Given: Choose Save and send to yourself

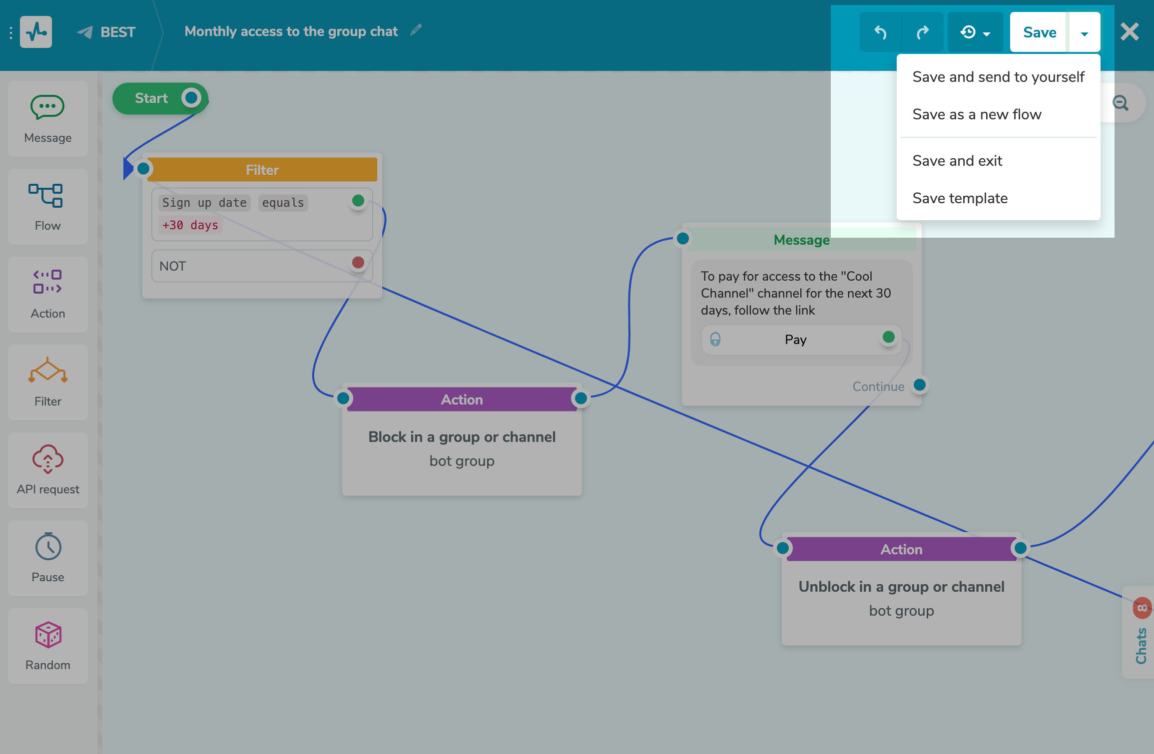Looking at the screenshot, I should [x=998, y=77].
